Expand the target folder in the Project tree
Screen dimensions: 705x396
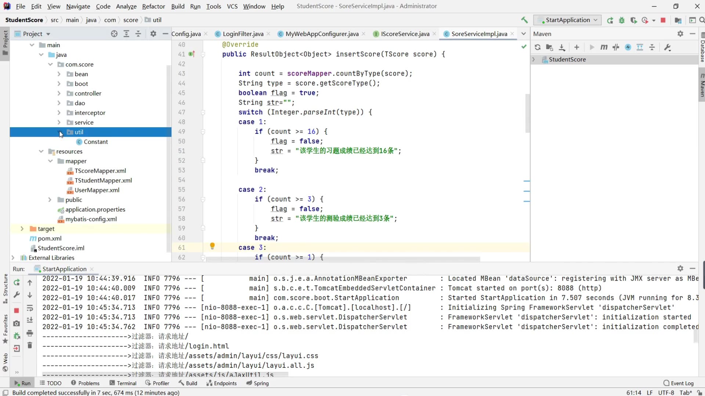(22, 229)
